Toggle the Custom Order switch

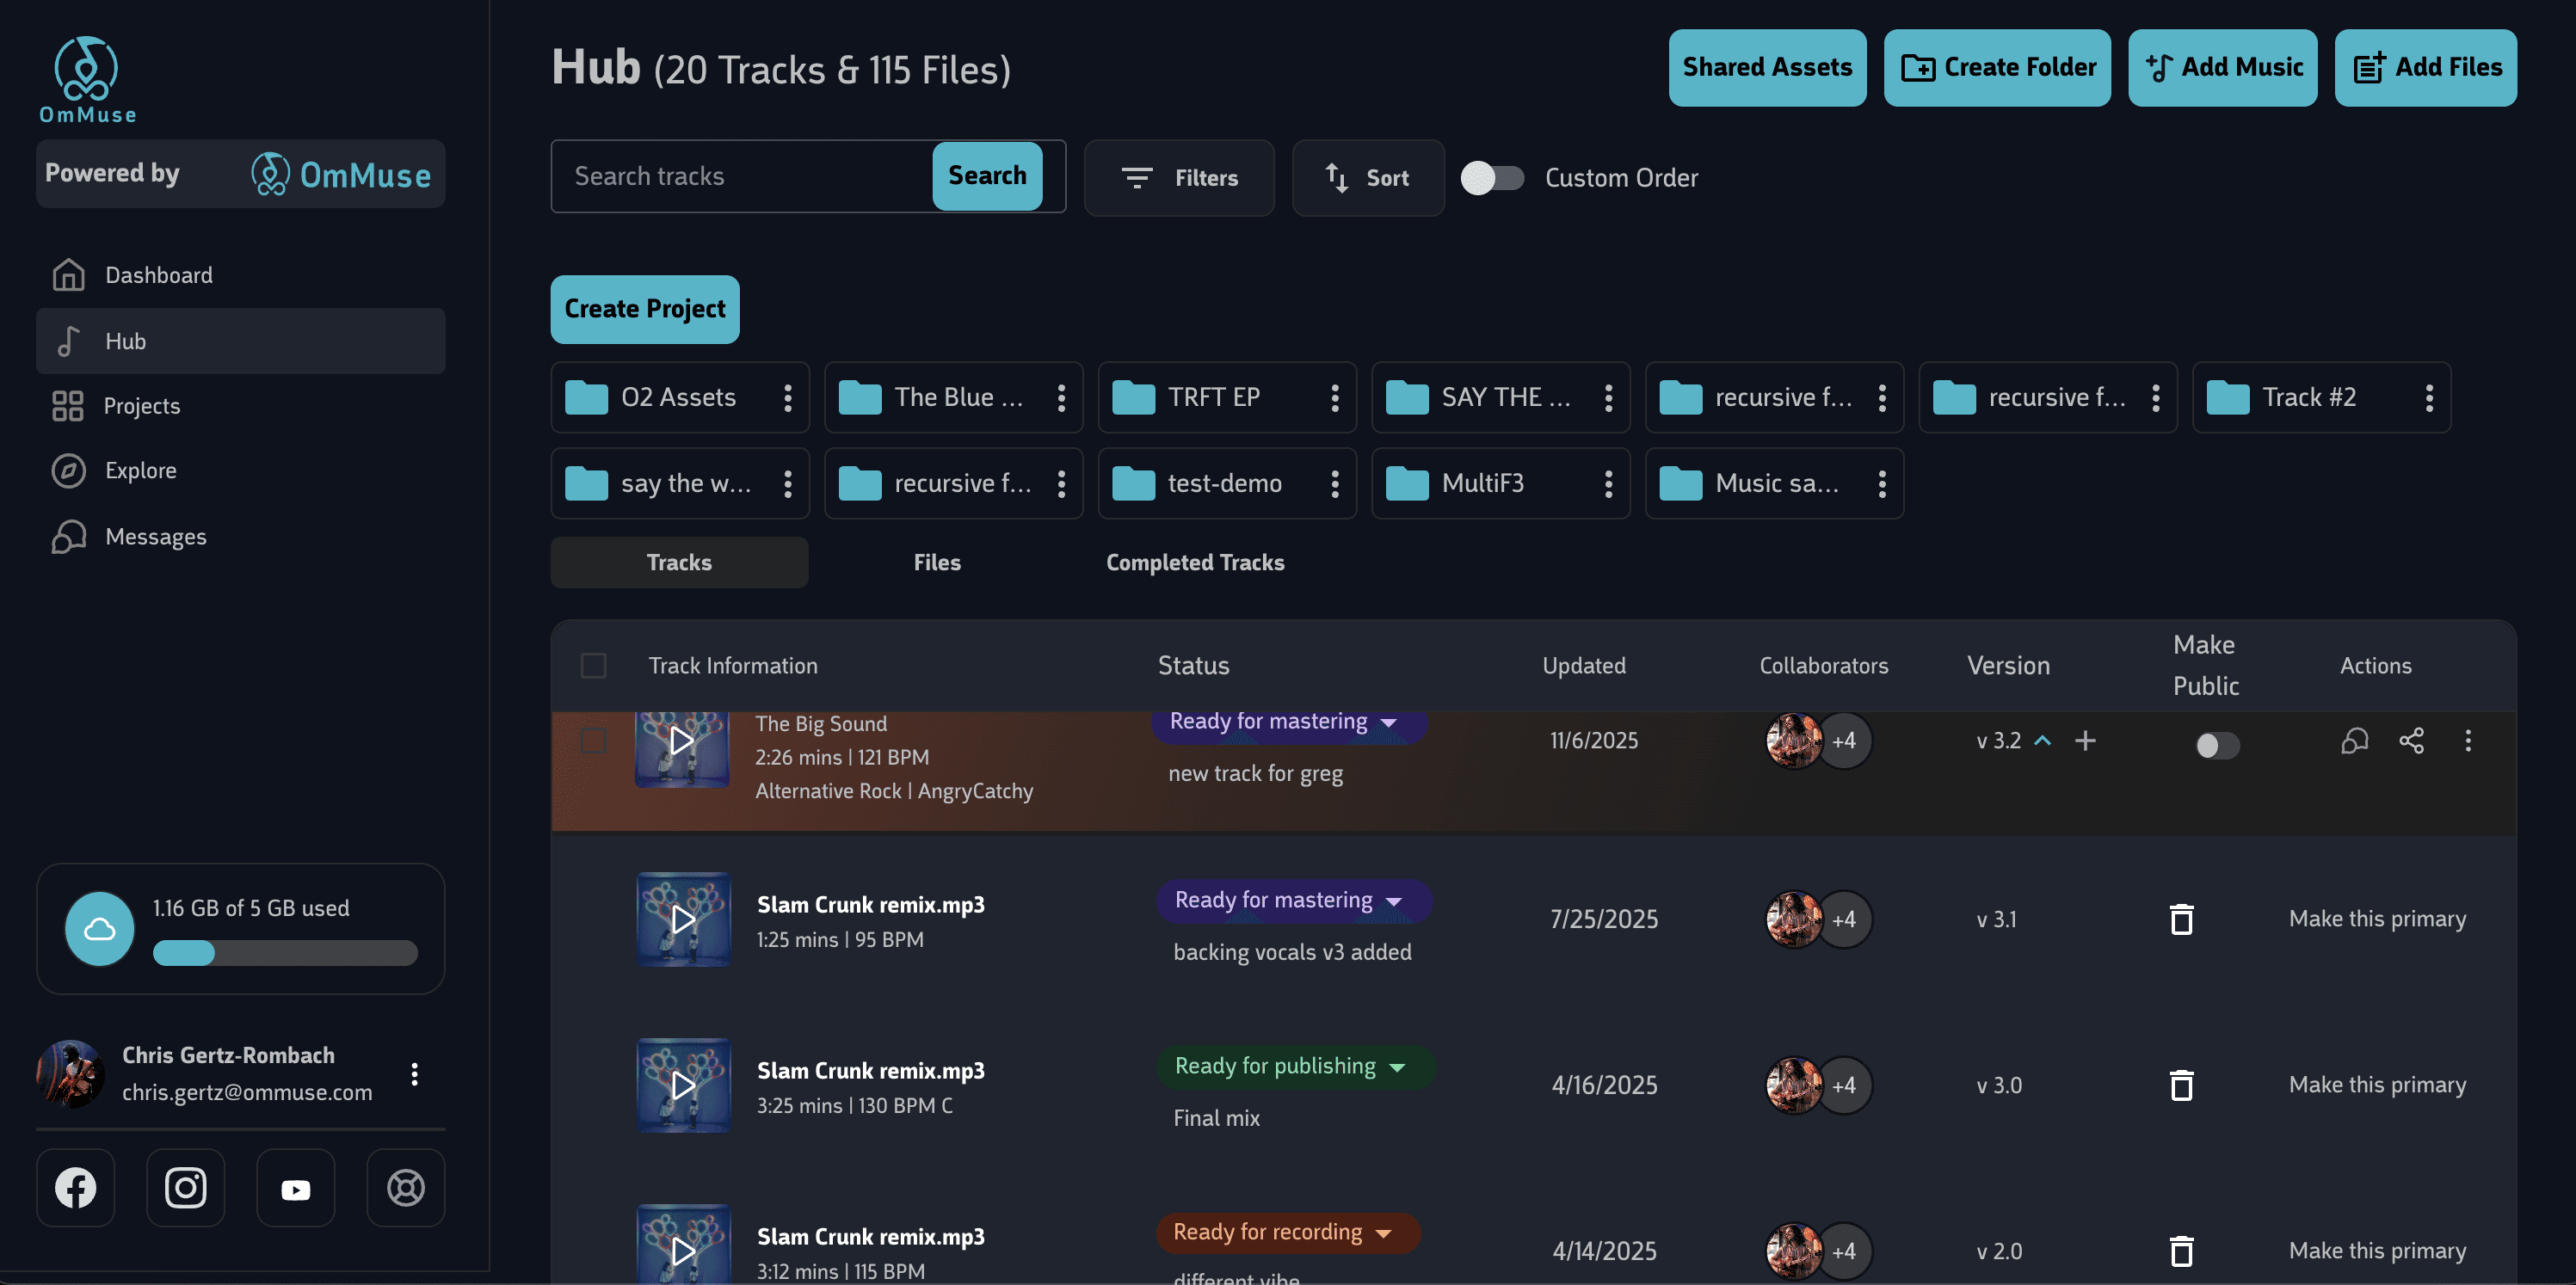tap(1492, 178)
